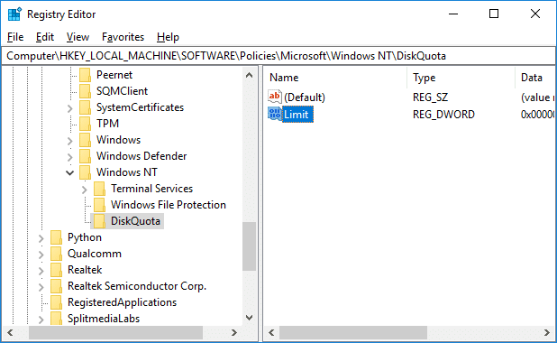This screenshot has height=343, width=557.
Task: Select the Realtek folder icon
Action: click(57, 270)
